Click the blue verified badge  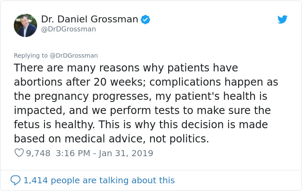[145, 19]
